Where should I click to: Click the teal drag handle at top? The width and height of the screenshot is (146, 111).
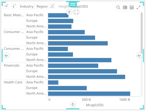[x=73, y=4]
